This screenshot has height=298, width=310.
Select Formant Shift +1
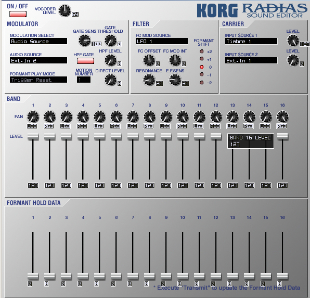[202, 59]
